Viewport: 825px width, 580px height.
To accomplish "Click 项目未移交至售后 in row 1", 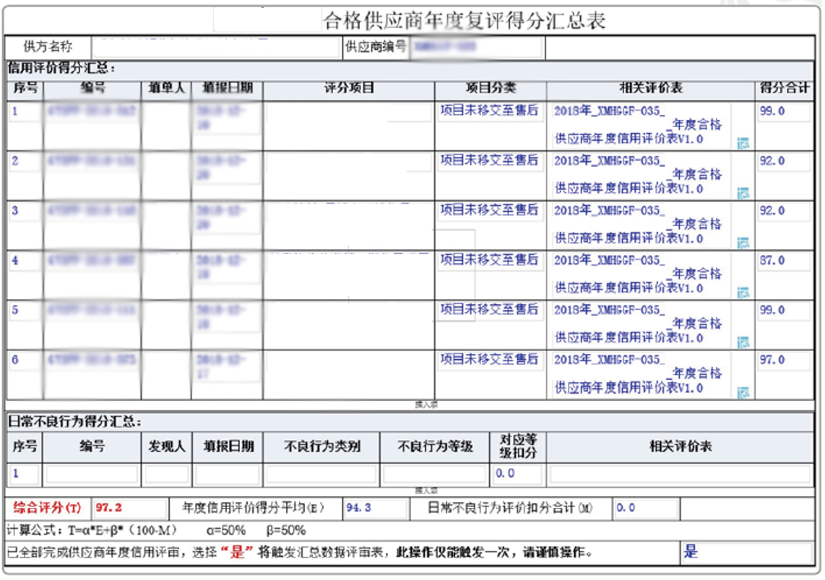I will click(489, 111).
